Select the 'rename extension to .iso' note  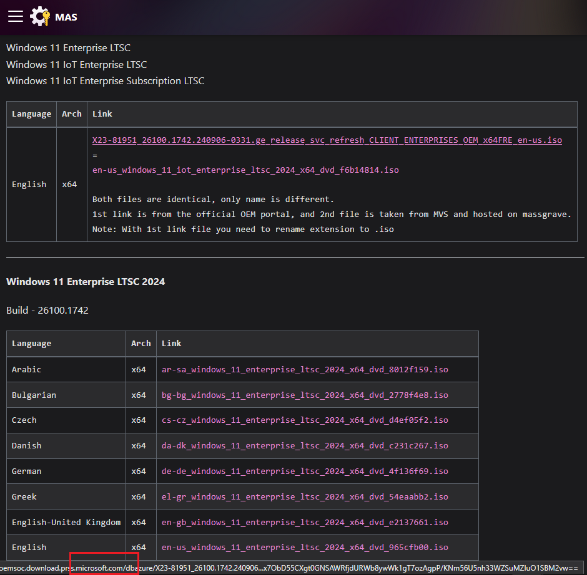pyautogui.click(x=243, y=229)
